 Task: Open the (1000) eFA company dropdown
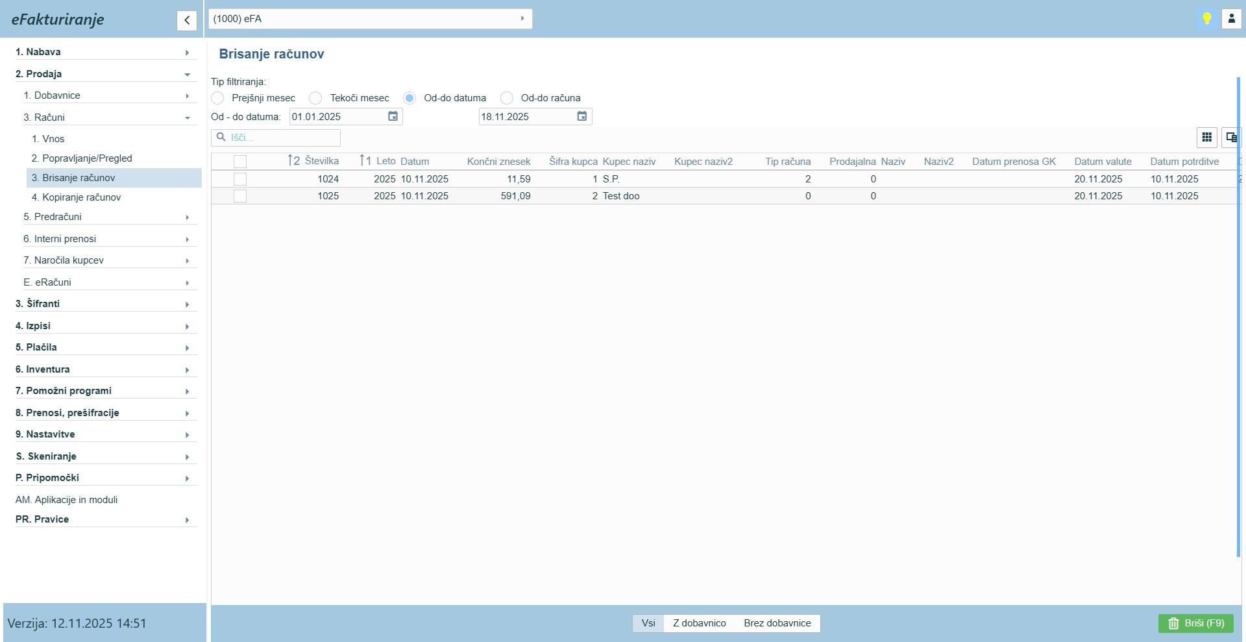click(370, 19)
